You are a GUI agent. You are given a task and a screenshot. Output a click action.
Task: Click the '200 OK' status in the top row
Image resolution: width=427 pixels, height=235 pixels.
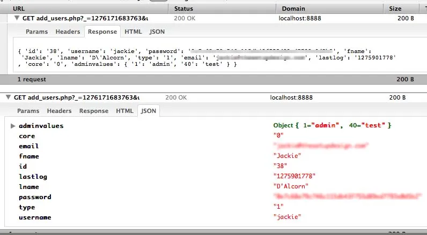pos(185,18)
